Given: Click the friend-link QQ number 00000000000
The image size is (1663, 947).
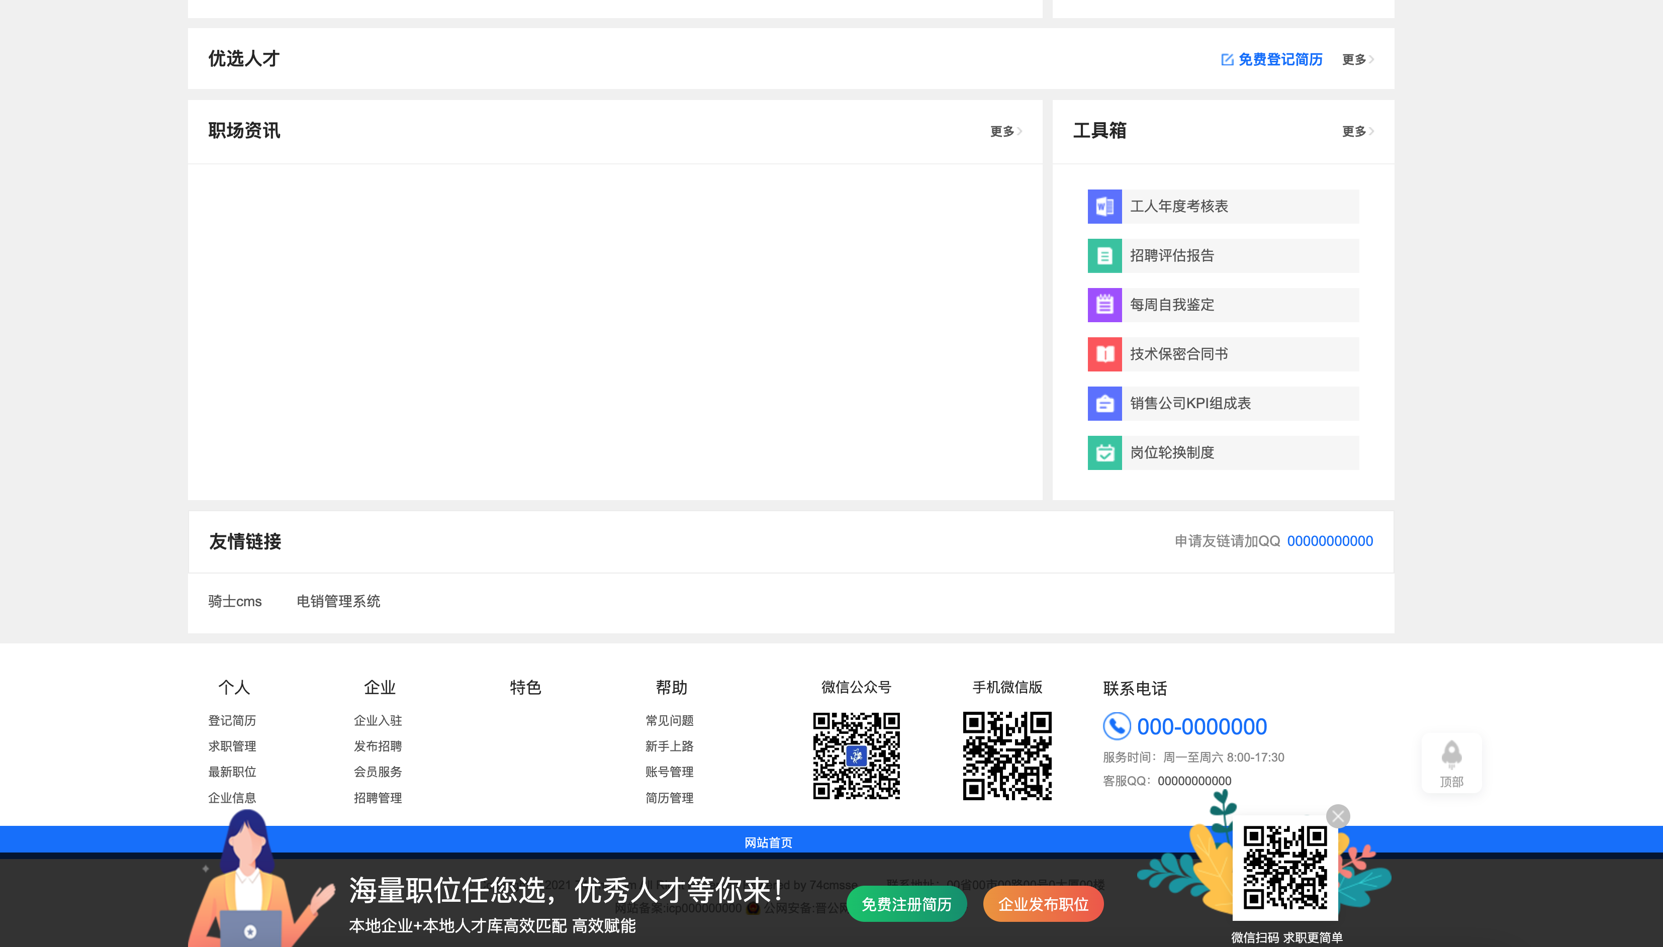Looking at the screenshot, I should pos(1330,541).
